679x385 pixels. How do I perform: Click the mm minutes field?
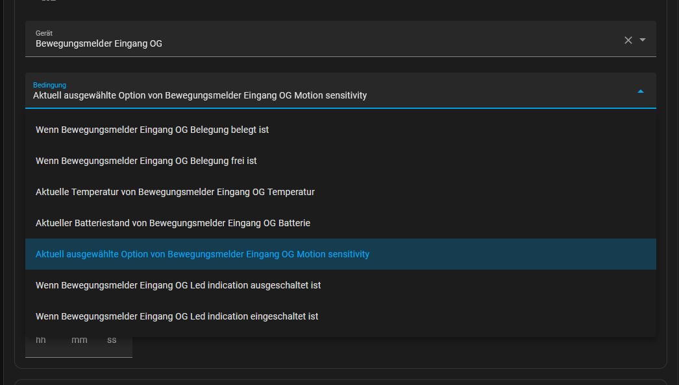(79, 340)
